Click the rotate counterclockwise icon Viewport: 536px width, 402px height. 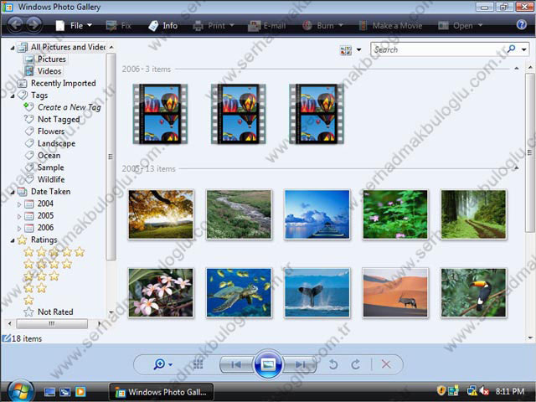(x=332, y=364)
